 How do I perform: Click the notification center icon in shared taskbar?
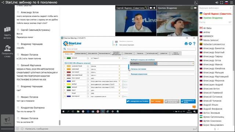[x=195, y=111]
